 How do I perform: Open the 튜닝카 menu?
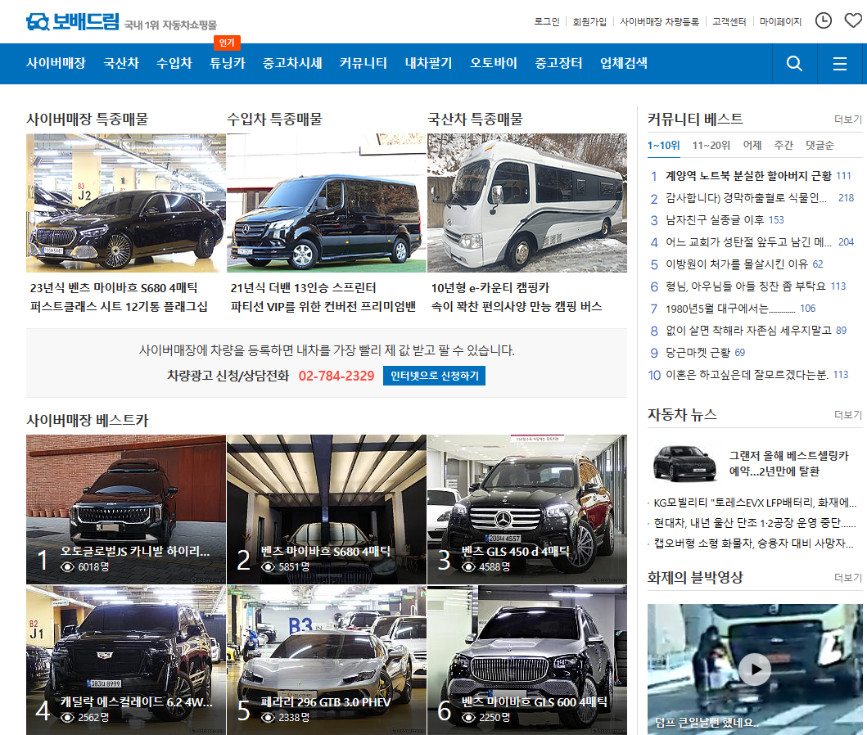coord(228,63)
